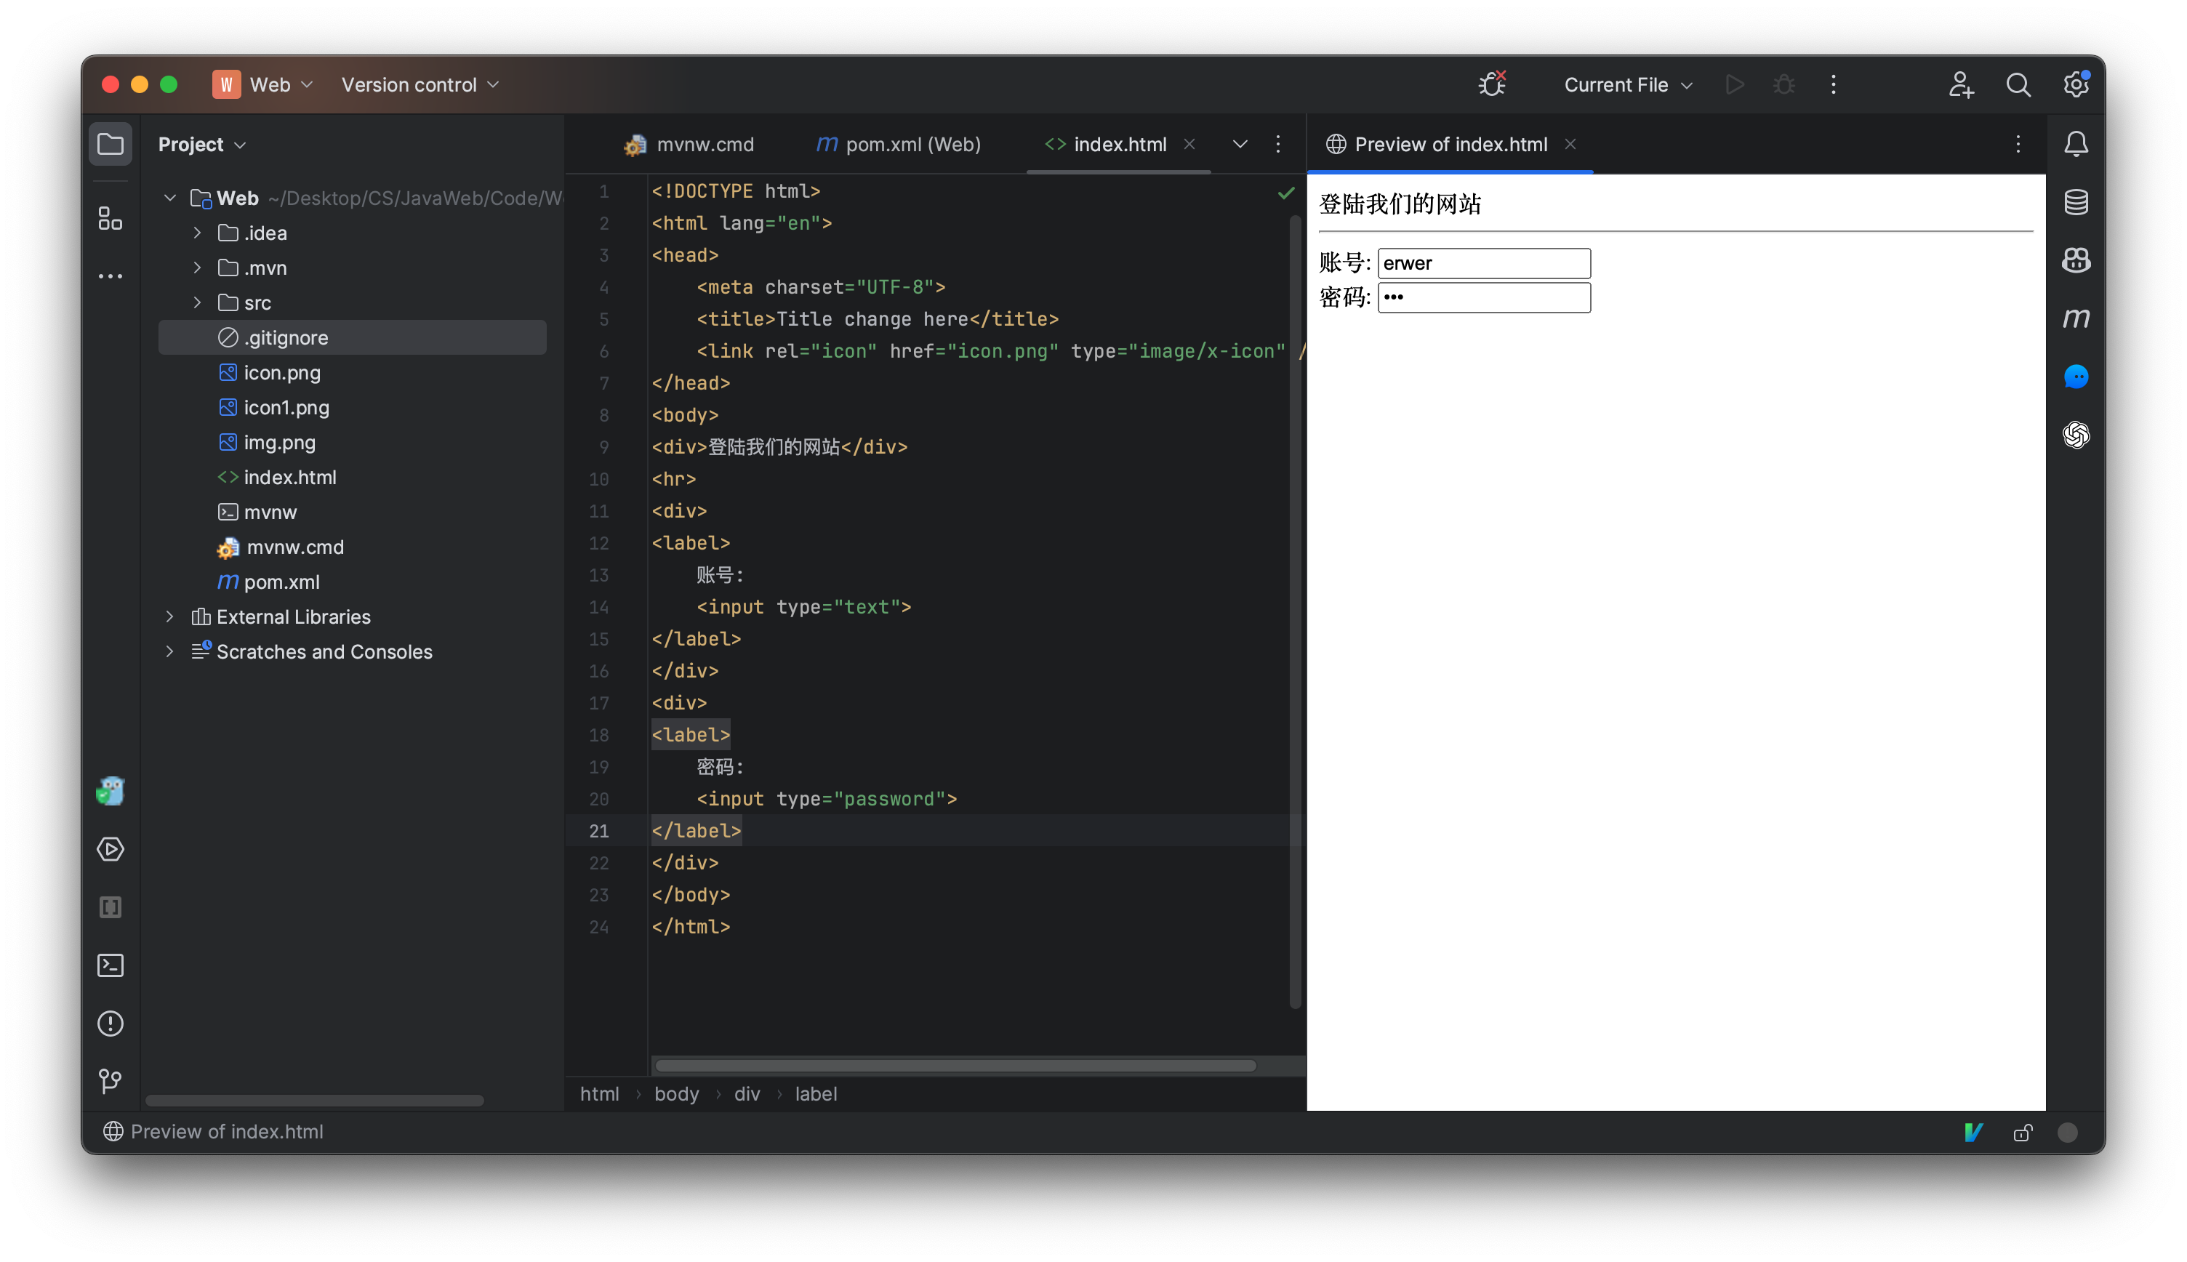Open the Problems tool window
This screenshot has width=2187, height=1262.
(x=110, y=1023)
